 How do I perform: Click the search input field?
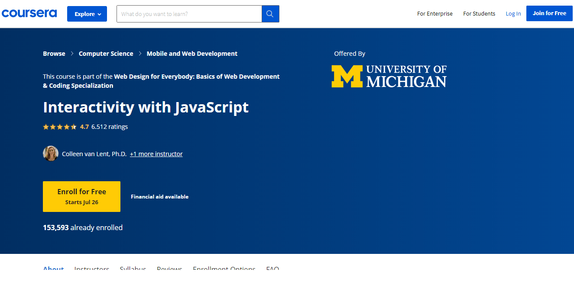(x=189, y=14)
